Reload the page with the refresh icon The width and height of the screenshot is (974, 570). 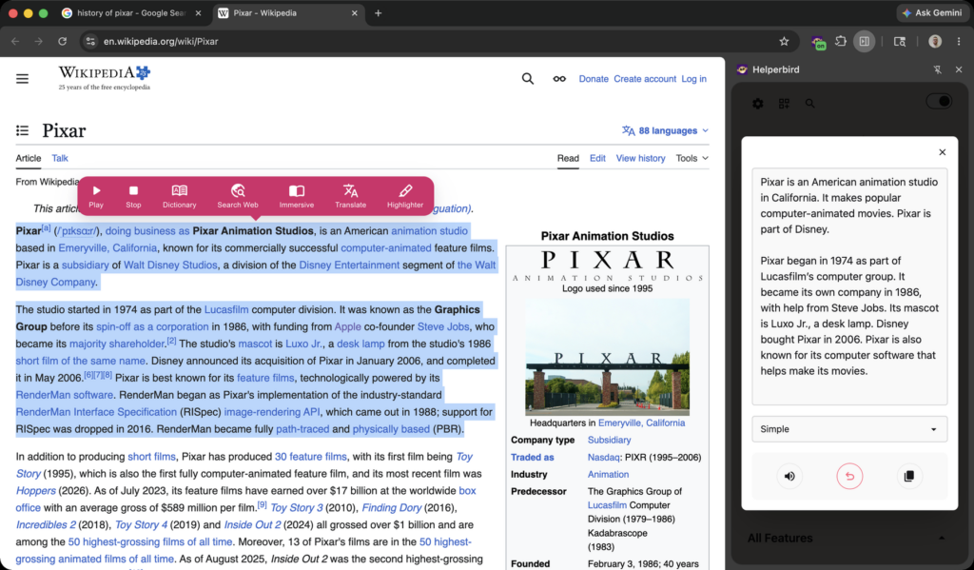[x=62, y=42]
